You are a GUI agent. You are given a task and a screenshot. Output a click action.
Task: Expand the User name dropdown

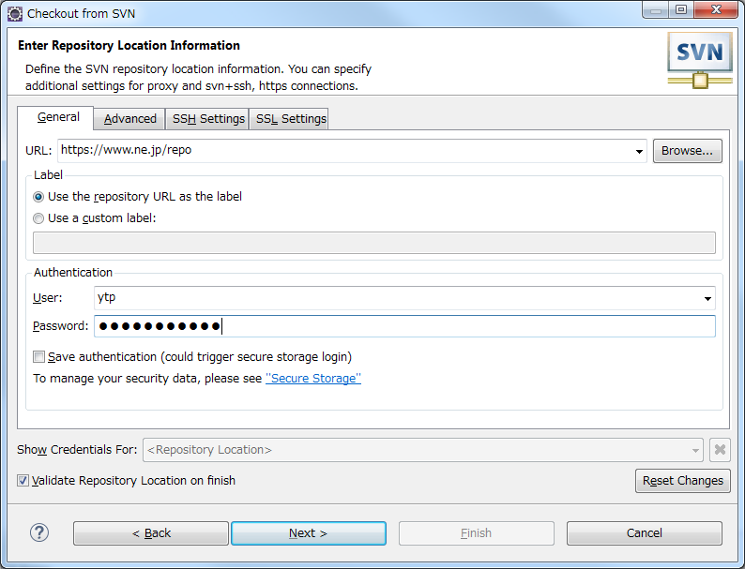tap(707, 298)
